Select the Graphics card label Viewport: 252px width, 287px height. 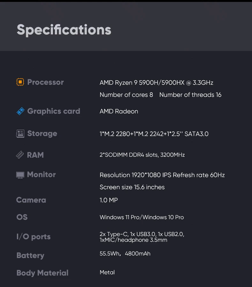click(54, 111)
